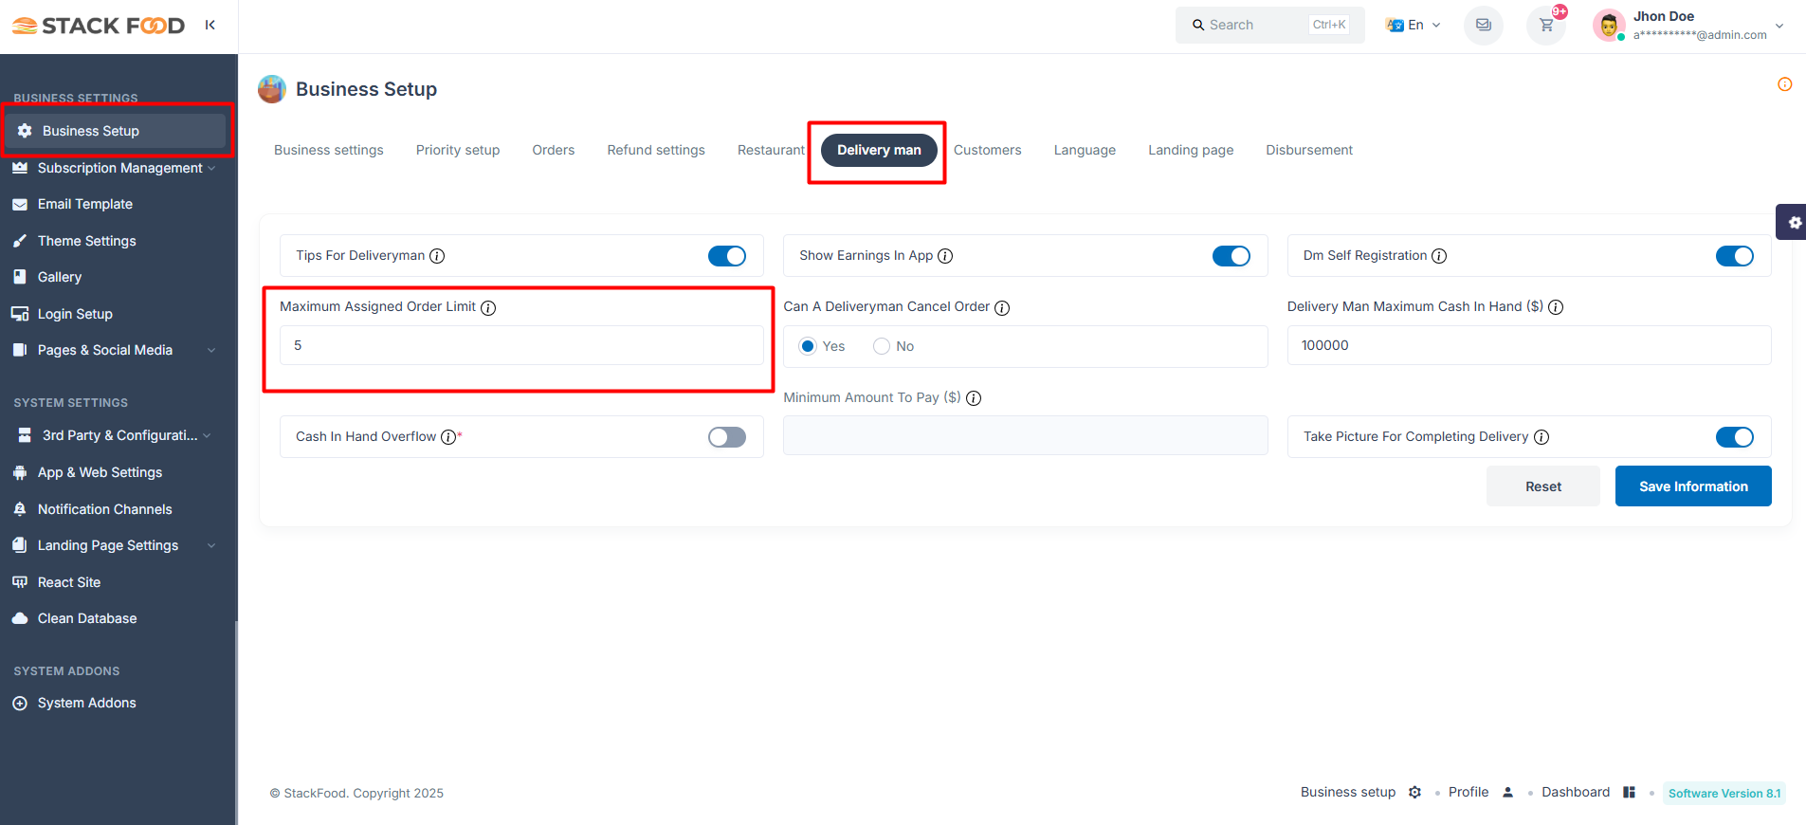This screenshot has width=1806, height=825.
Task: Open the Landing page tab
Action: click(1191, 150)
